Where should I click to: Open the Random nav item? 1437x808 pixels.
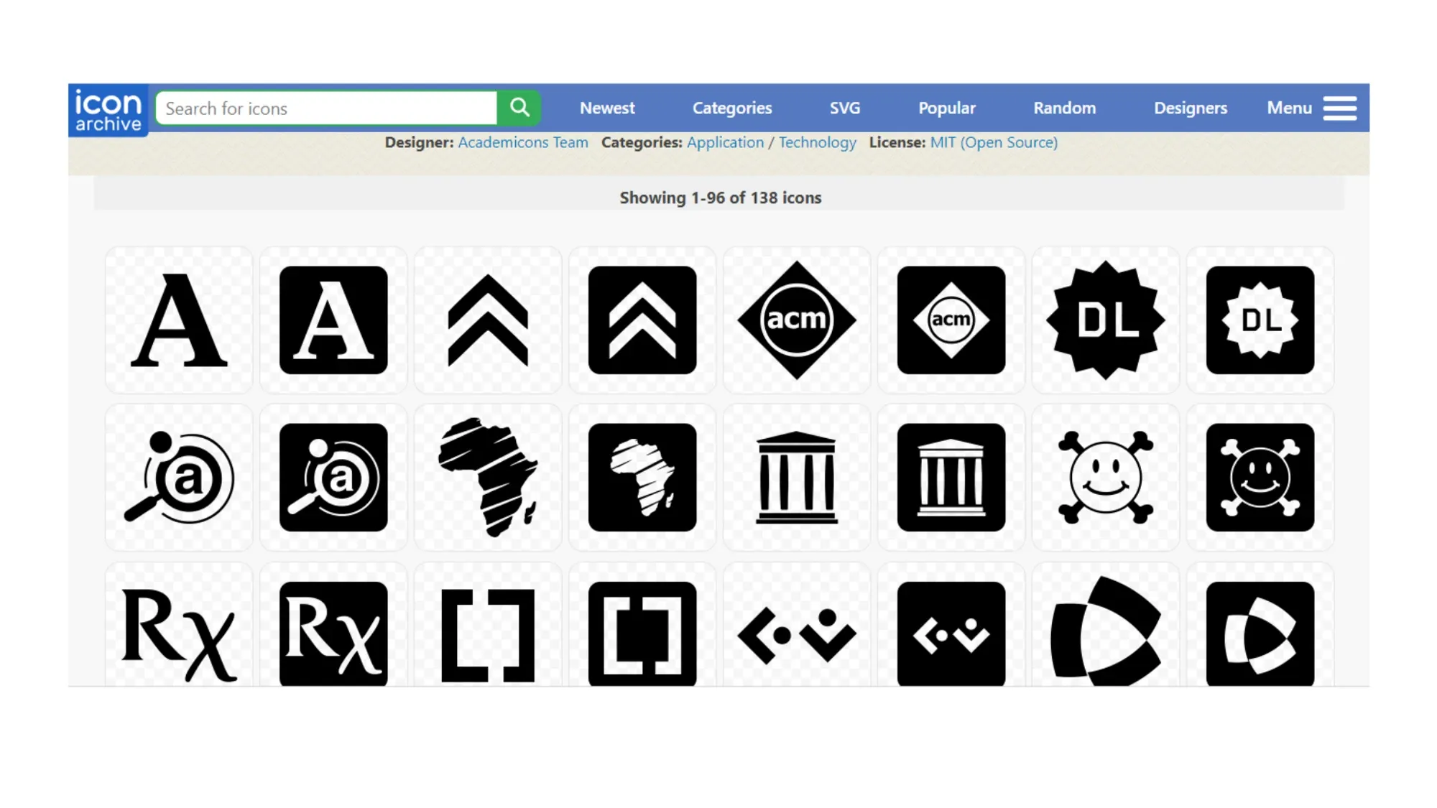(1065, 108)
